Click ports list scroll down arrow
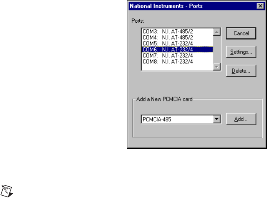This screenshot has width=267, height=198. pos(217,67)
